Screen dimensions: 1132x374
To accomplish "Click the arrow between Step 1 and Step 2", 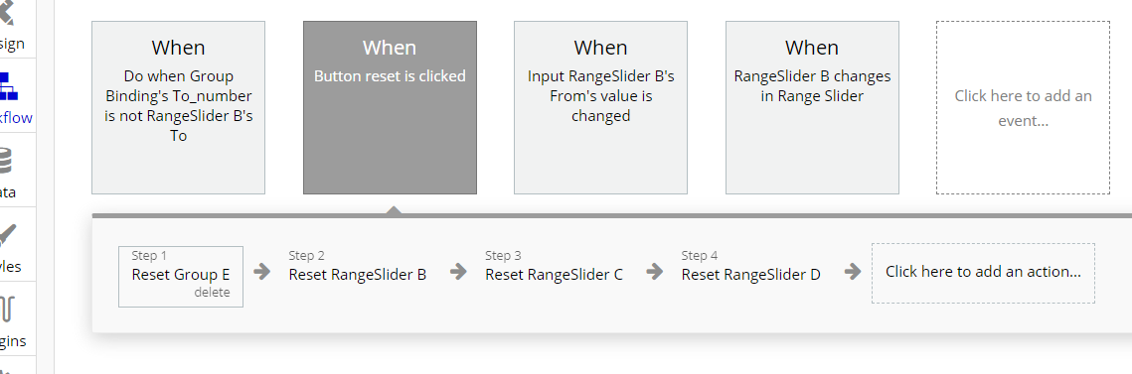I will tap(262, 272).
